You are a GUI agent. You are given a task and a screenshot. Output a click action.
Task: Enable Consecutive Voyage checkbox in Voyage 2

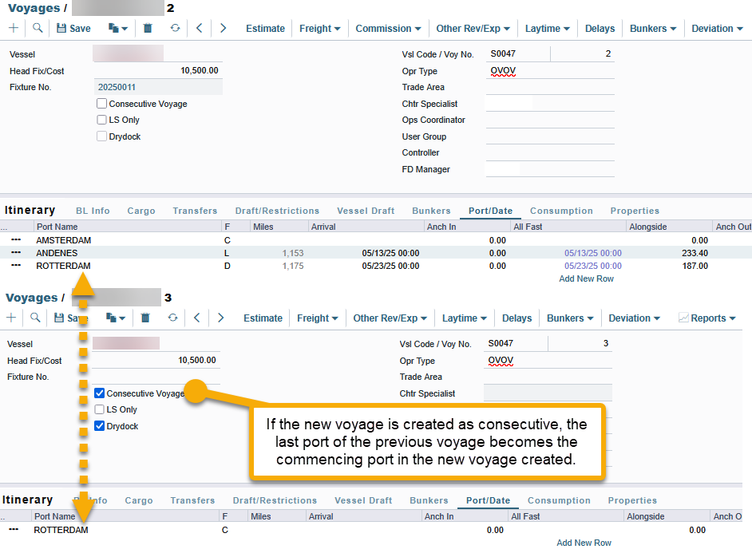(x=101, y=104)
